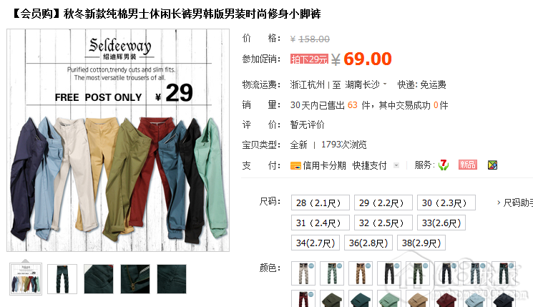Click the red 新品 badge icon
This screenshot has width=533, height=307.
[x=468, y=165]
